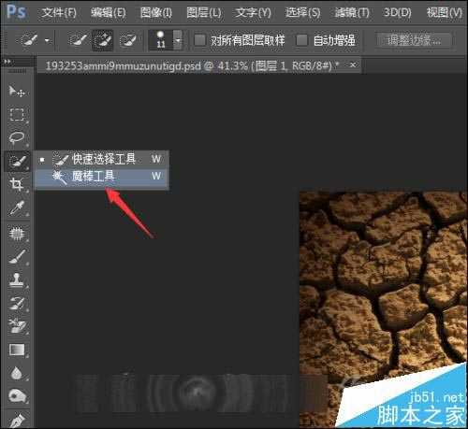Select the Lasso tool

point(17,137)
